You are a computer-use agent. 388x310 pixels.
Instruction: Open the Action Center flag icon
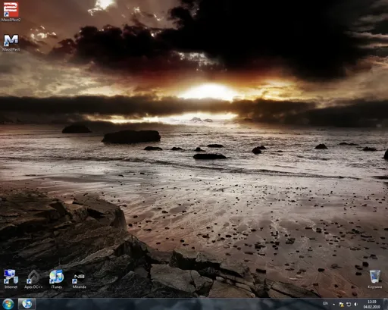341,305
